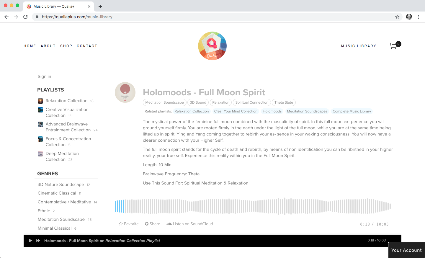Reload the page in the browser

pos(25,17)
